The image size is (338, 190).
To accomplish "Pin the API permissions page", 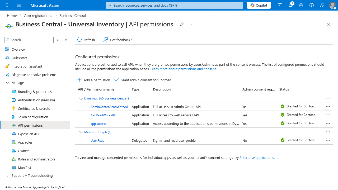I will coord(182,24).
